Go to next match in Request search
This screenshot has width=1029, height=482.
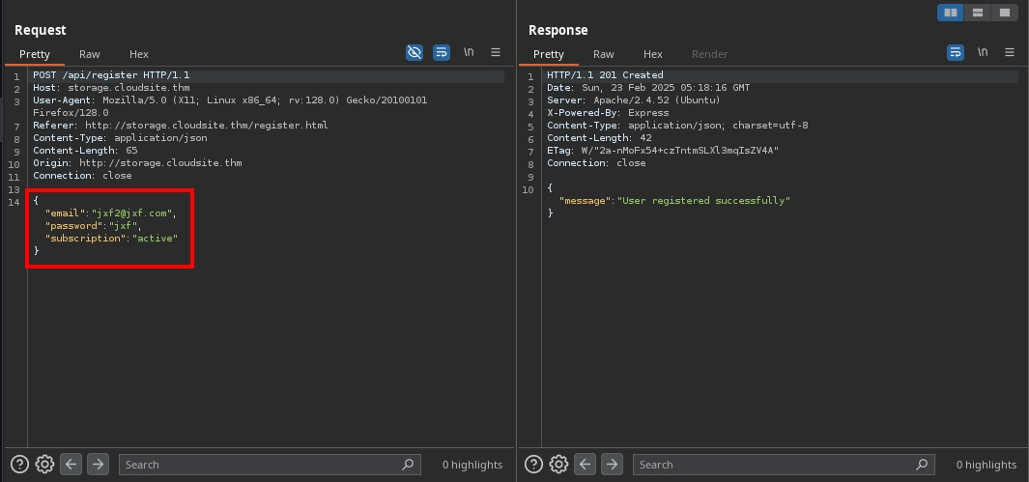pyautogui.click(x=98, y=465)
